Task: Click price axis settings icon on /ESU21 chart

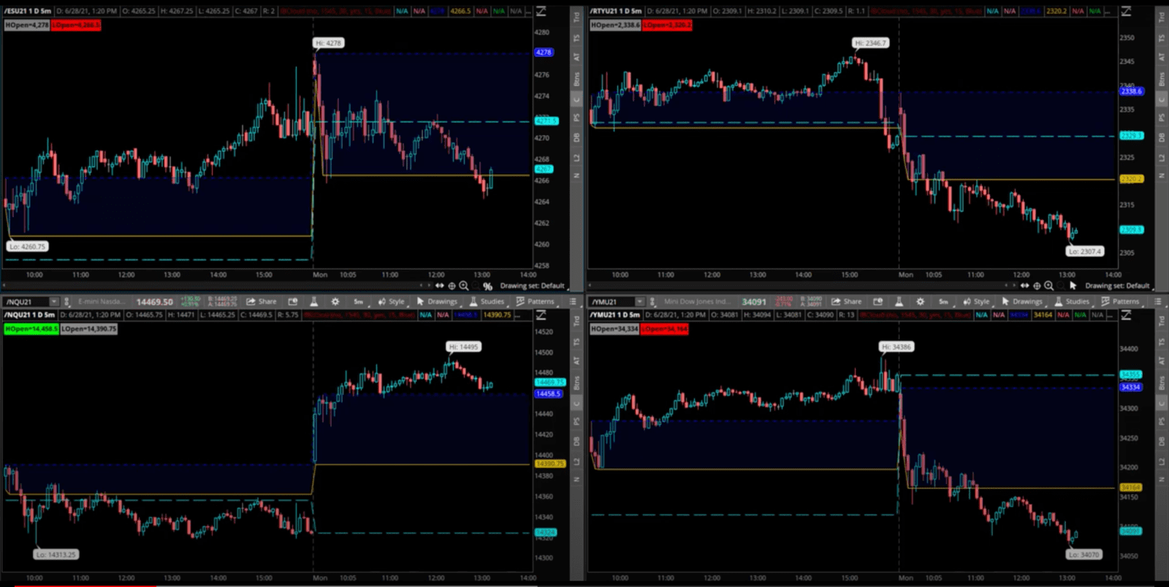Action: click(x=541, y=12)
